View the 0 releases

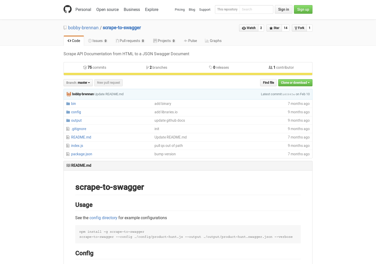point(219,67)
